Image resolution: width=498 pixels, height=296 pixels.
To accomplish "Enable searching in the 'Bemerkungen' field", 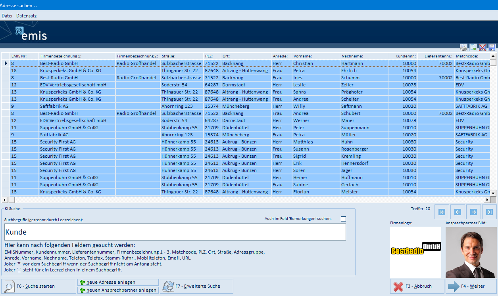I will coord(343,219).
